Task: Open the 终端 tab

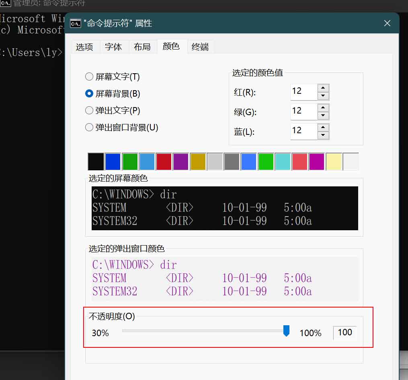Action: 200,47
